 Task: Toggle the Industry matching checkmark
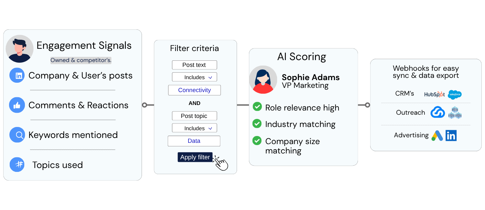coord(257,123)
